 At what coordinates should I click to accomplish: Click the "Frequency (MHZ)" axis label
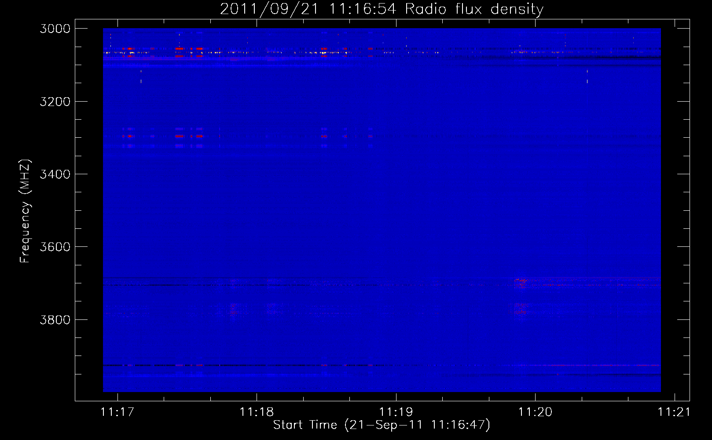pyautogui.click(x=25, y=211)
